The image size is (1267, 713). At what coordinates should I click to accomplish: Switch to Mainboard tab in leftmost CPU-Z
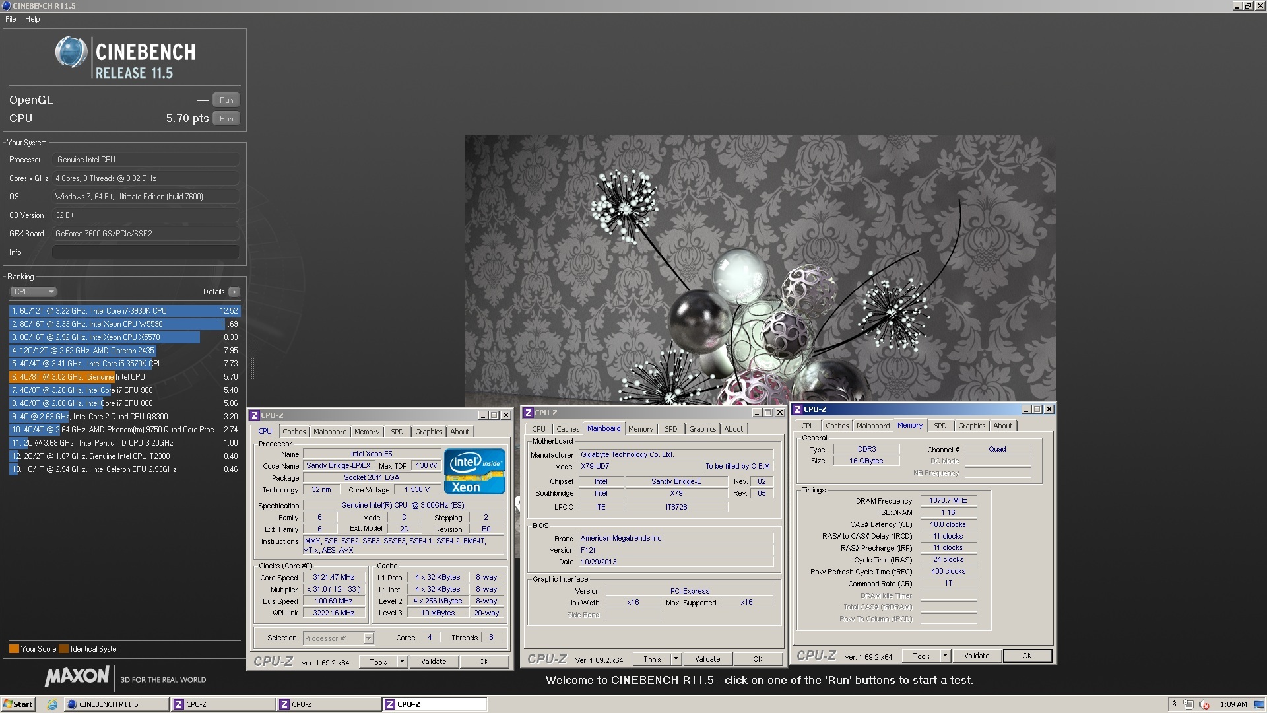pos(330,432)
